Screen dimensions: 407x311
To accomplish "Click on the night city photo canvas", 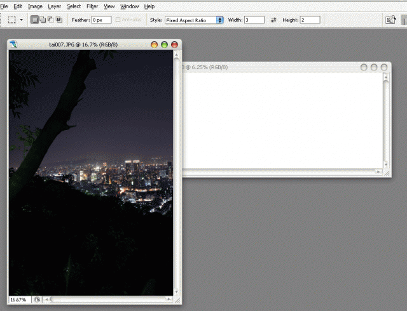I will pyautogui.click(x=91, y=173).
